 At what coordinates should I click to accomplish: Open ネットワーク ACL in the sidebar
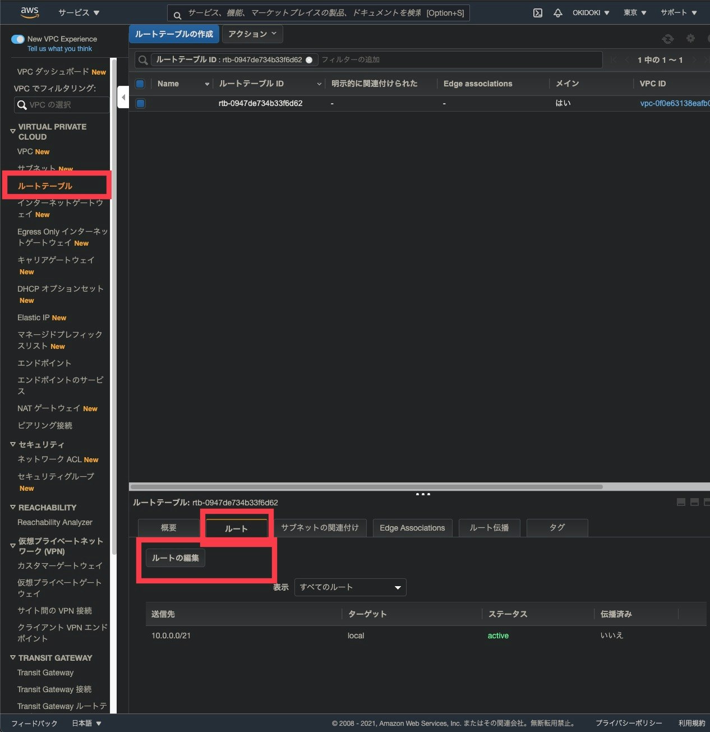click(x=49, y=459)
